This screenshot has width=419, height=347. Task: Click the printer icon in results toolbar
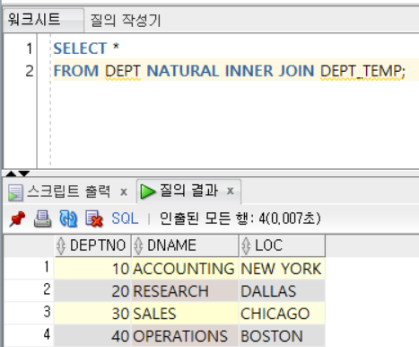(x=42, y=218)
